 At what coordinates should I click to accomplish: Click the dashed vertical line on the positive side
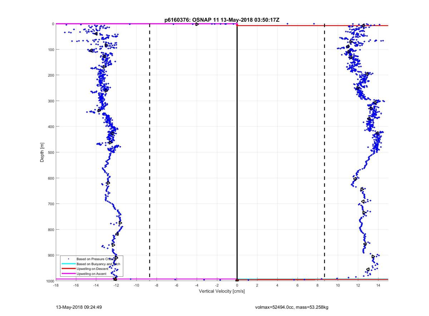pos(324,152)
